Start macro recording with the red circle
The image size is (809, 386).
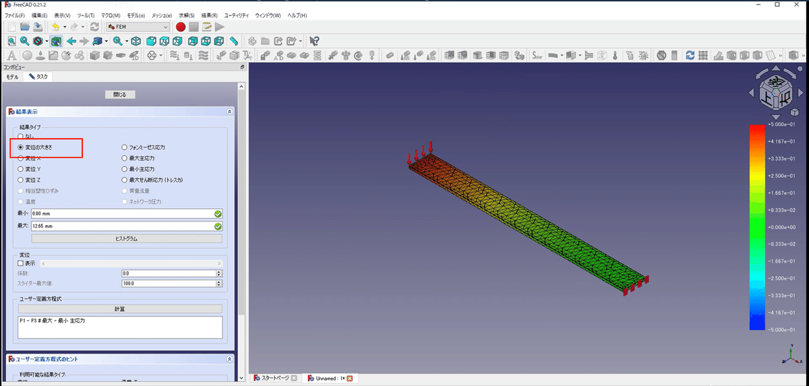click(x=180, y=27)
